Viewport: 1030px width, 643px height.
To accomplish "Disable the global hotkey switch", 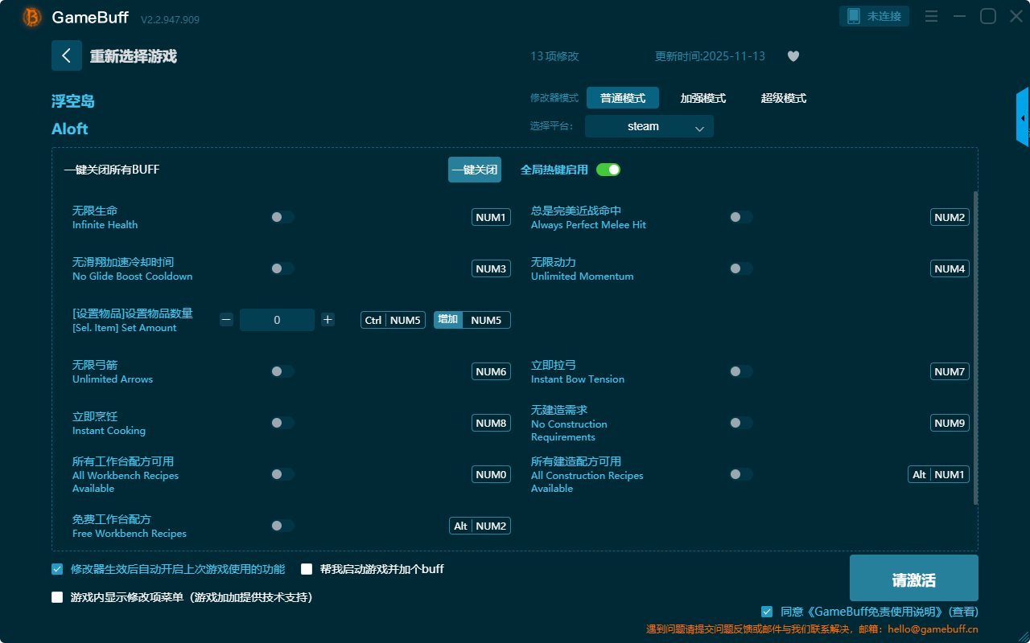I will 608,170.
